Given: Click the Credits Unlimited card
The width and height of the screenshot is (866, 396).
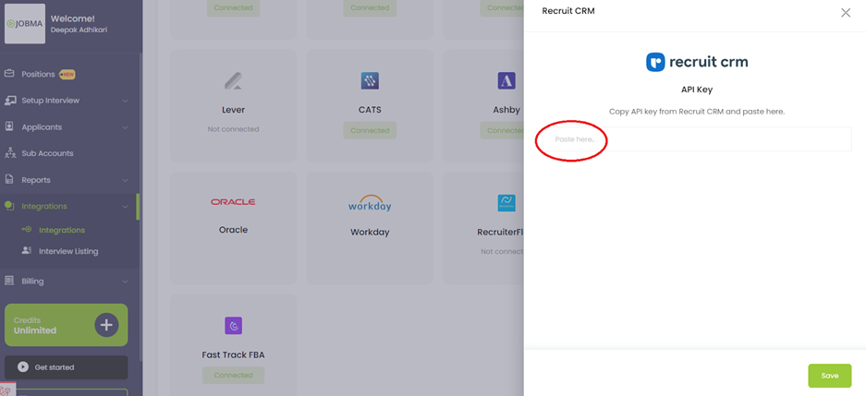Looking at the screenshot, I should pos(67,325).
